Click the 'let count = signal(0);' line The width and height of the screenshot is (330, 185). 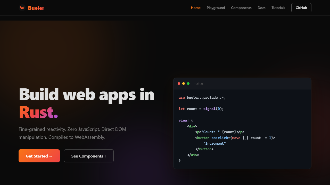click(201, 109)
